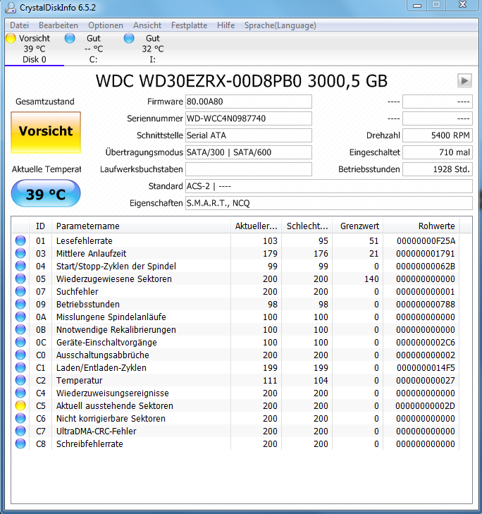Select the Disk 0 Vorsicht drive tab

[34, 49]
